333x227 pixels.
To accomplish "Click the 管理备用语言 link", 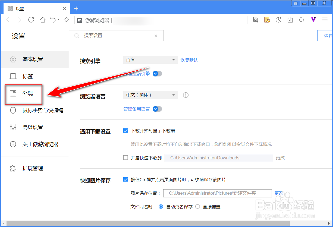I will (137, 109).
